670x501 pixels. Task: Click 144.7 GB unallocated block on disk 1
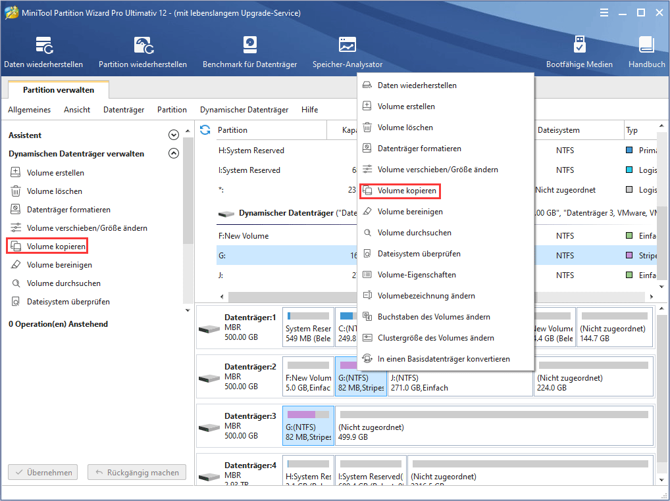615,327
